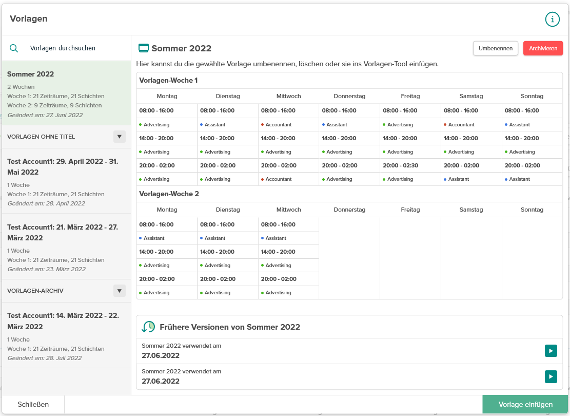Click Week 1 Samstag 08:00 Accountant entry
570x416 pixels.
coord(459,124)
